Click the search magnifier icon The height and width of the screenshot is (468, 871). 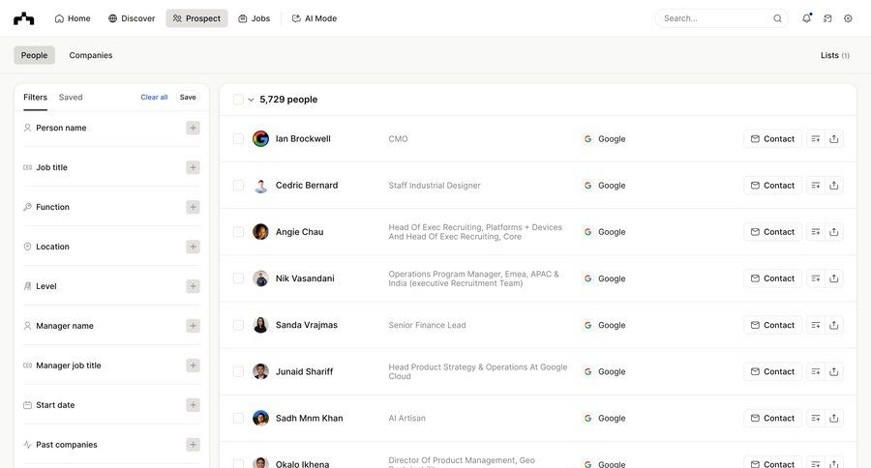[778, 18]
